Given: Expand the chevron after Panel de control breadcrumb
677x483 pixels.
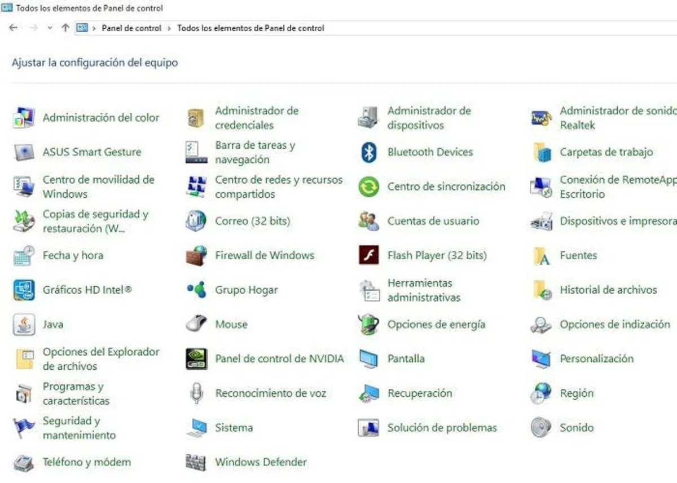Looking at the screenshot, I should (169, 28).
